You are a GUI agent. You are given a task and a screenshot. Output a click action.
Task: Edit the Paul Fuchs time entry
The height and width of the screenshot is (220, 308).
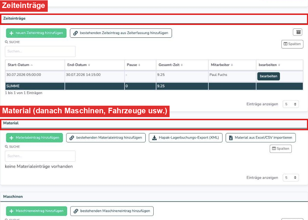click(x=269, y=76)
